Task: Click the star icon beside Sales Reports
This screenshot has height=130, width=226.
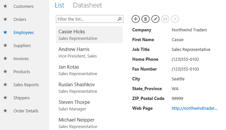Action: 5,85
